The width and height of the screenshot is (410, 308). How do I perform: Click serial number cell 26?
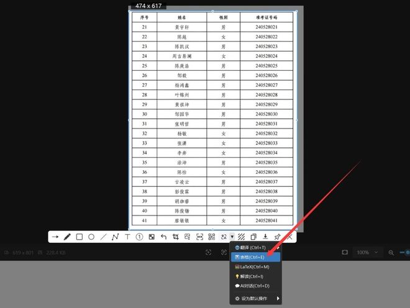[x=144, y=75]
